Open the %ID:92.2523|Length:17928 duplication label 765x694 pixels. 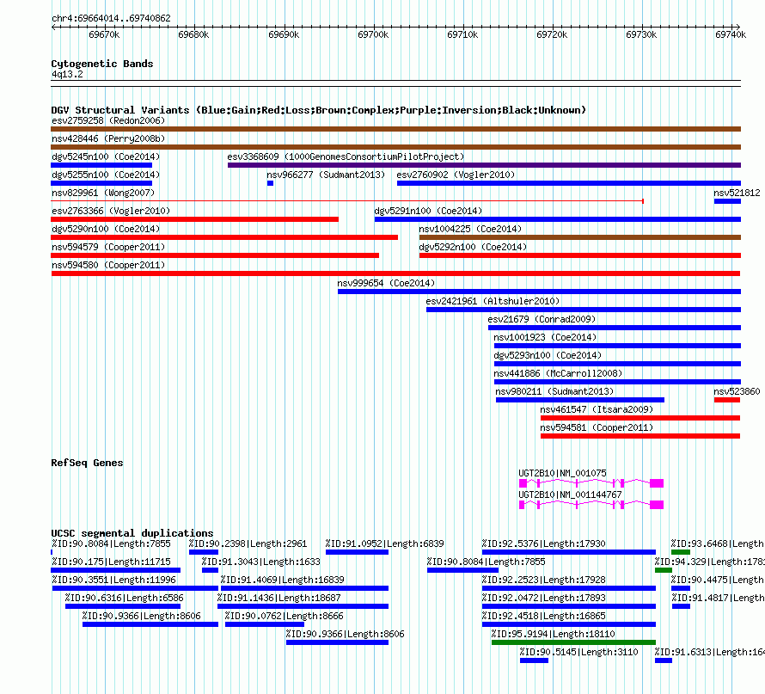pos(543,580)
